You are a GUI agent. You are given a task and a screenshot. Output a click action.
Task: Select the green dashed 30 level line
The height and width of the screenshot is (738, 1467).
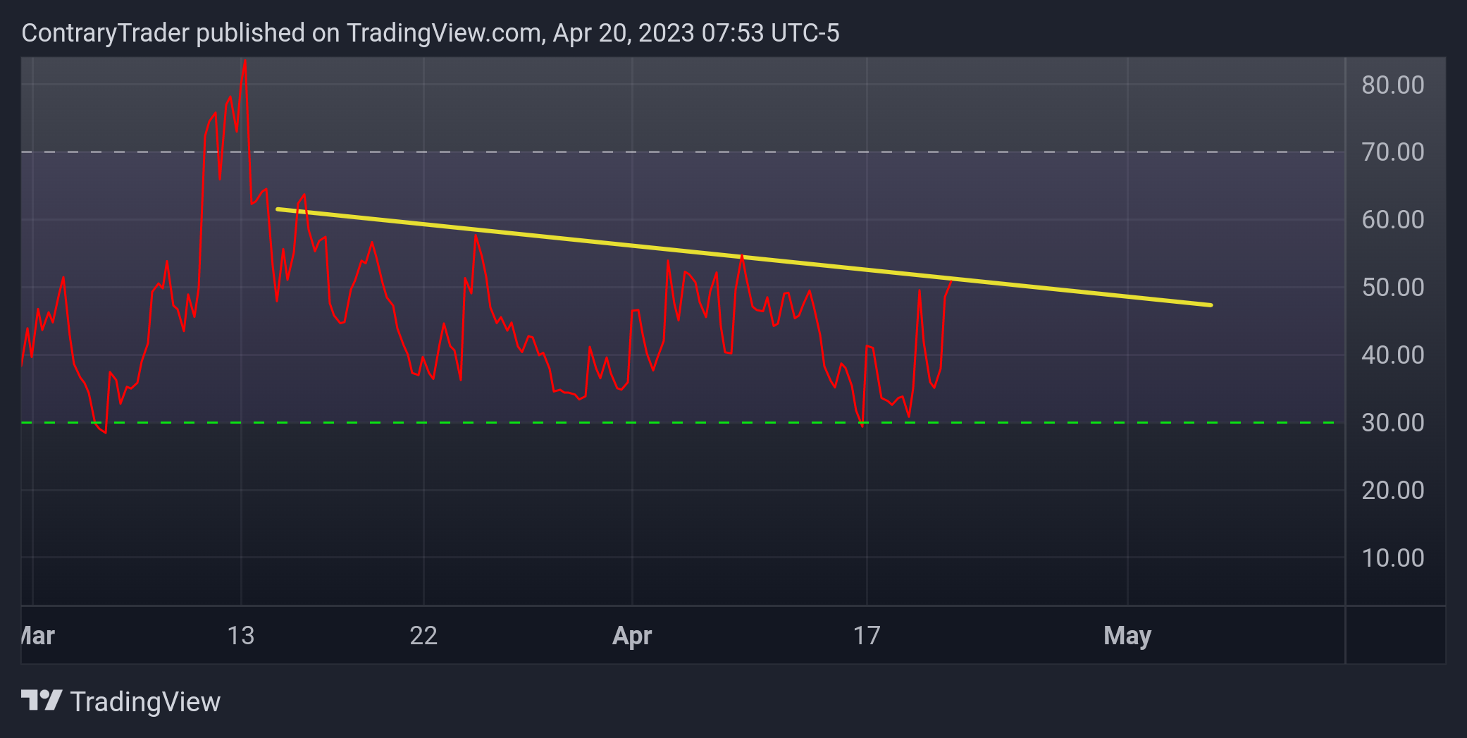678,423
